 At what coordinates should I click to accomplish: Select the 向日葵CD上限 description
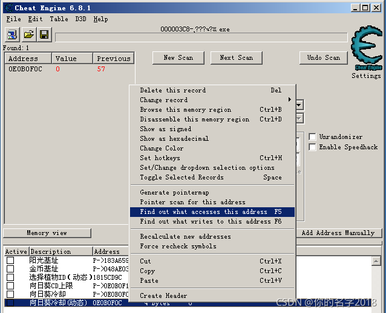click(51, 286)
